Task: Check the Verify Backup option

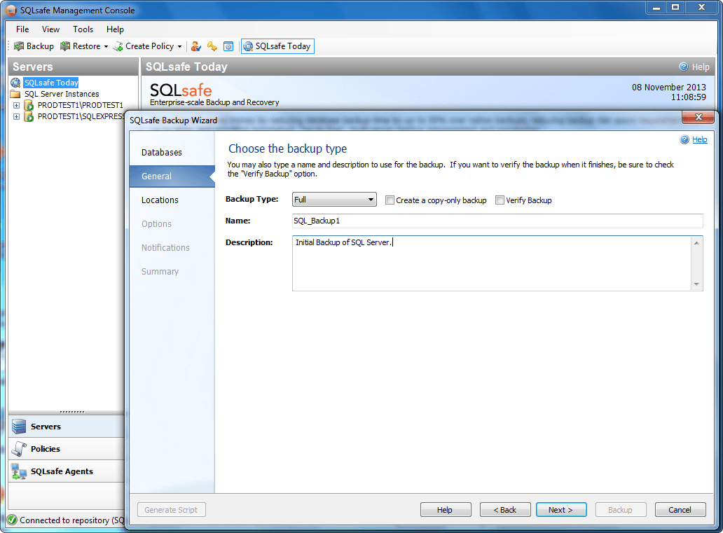Action: coord(500,200)
